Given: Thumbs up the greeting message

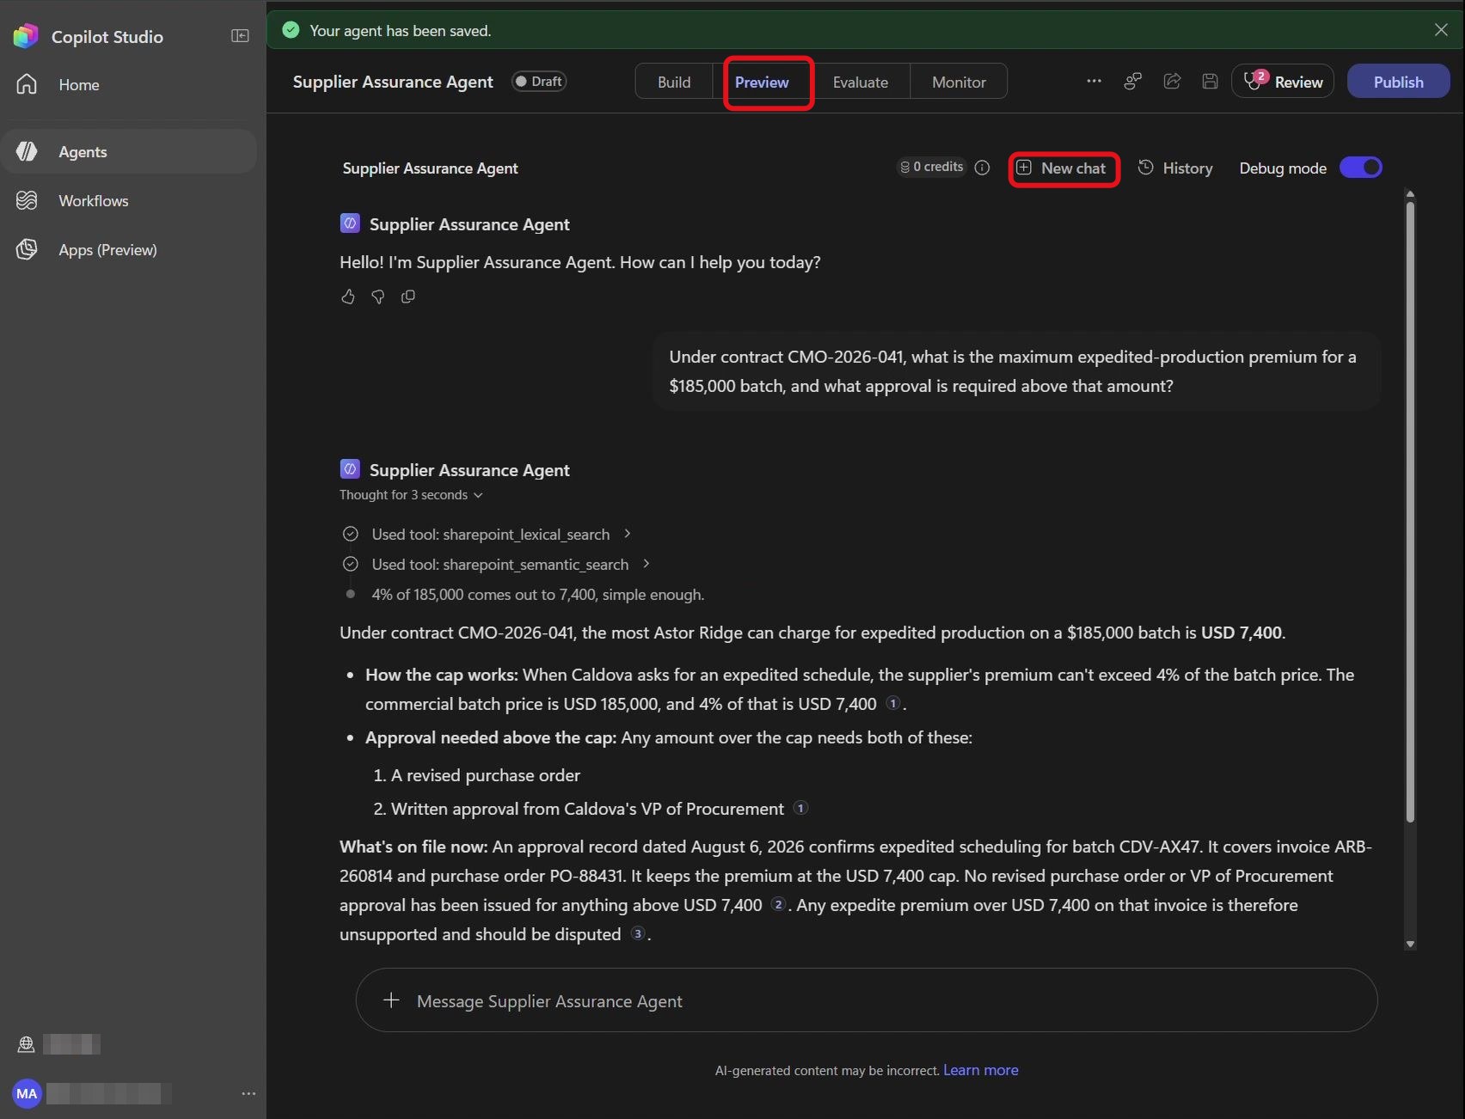Looking at the screenshot, I should point(347,297).
